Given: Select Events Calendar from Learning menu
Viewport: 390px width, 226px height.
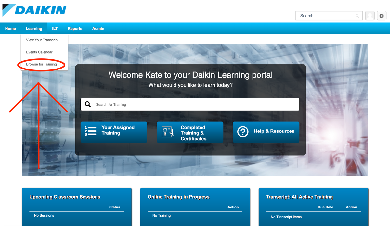Looking at the screenshot, I should (44, 52).
